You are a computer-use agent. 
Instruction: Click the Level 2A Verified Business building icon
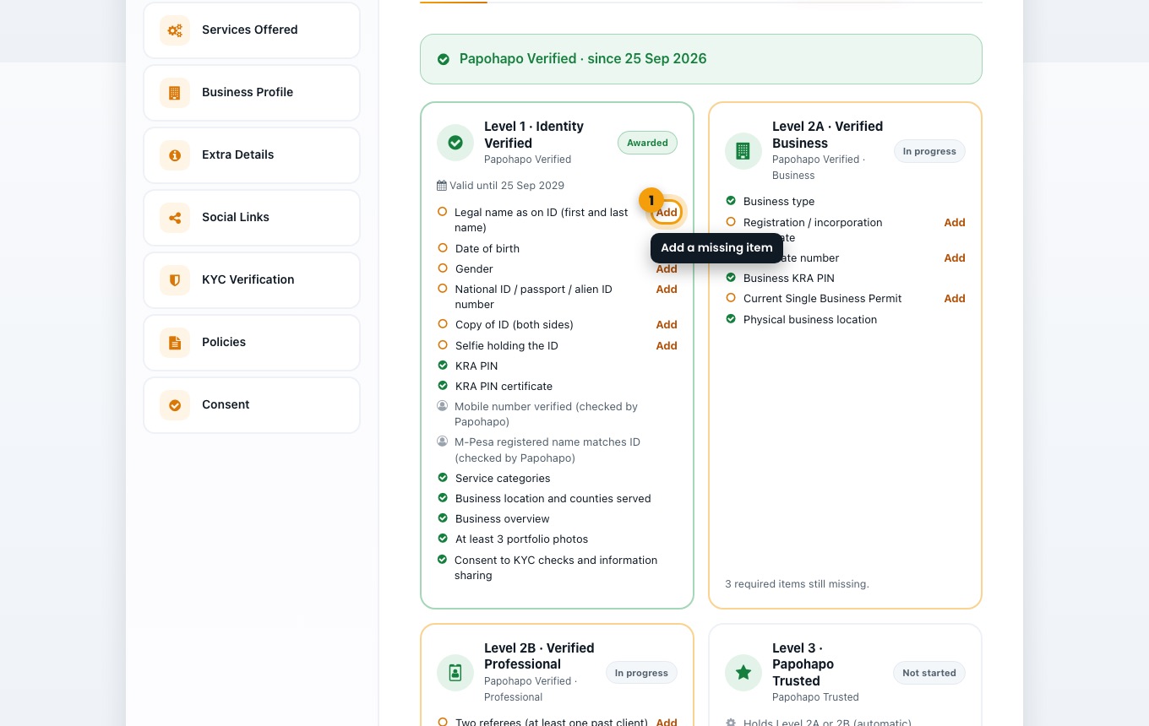[743, 151]
